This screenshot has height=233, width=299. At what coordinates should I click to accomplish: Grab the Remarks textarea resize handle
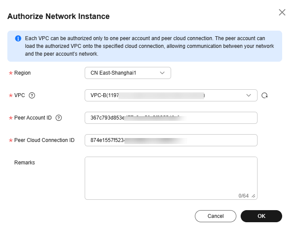pos(254,196)
